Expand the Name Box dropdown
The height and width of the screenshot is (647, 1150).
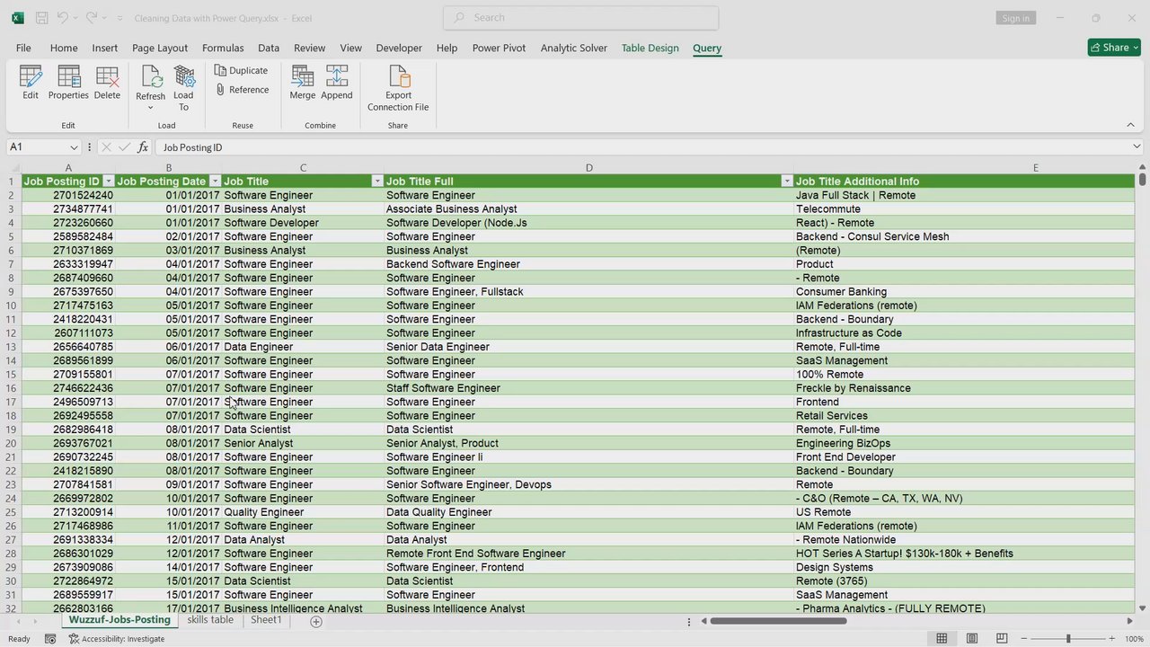pos(74,146)
